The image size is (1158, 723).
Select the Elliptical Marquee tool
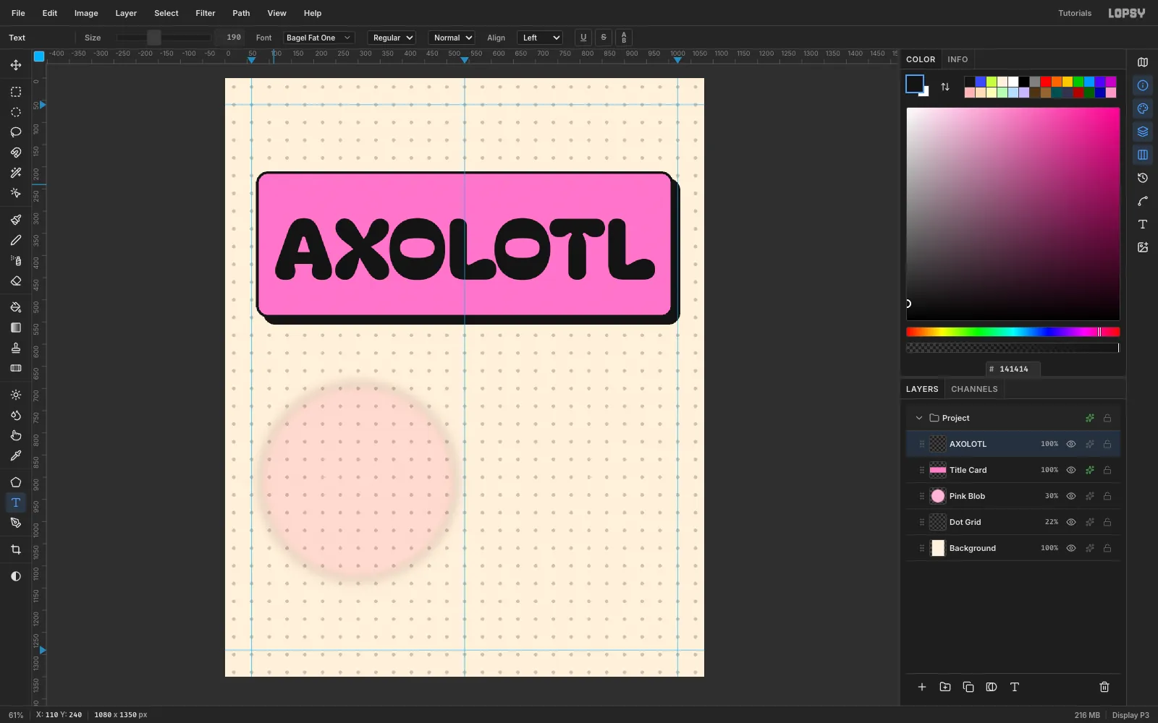(15, 112)
